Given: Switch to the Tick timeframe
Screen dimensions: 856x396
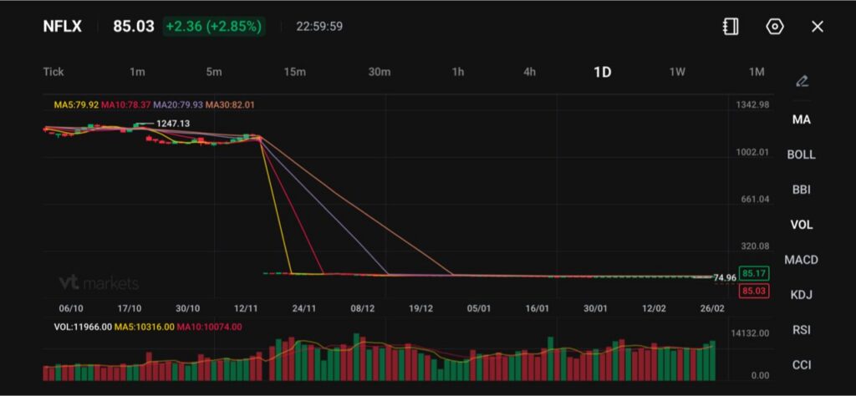Looking at the screenshot, I should 53,72.
